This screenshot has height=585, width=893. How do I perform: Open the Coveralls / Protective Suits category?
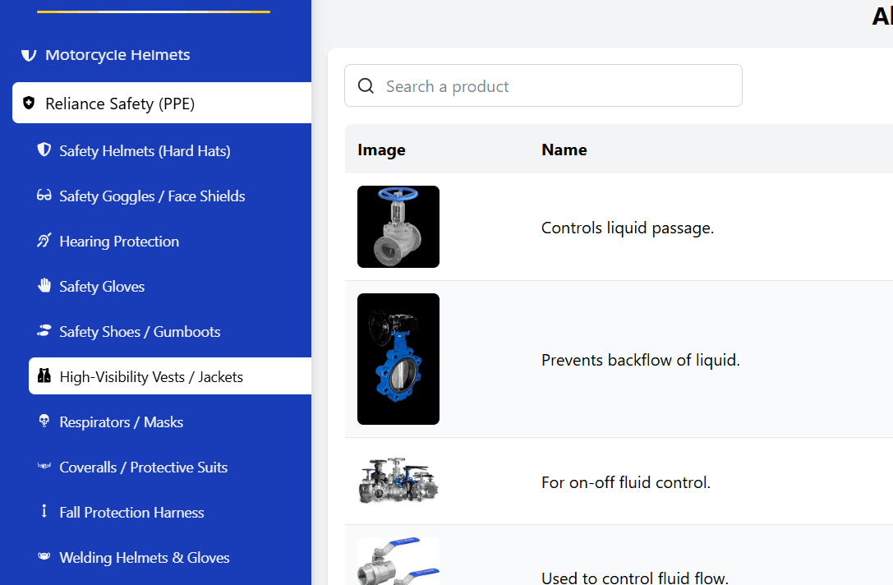143,467
